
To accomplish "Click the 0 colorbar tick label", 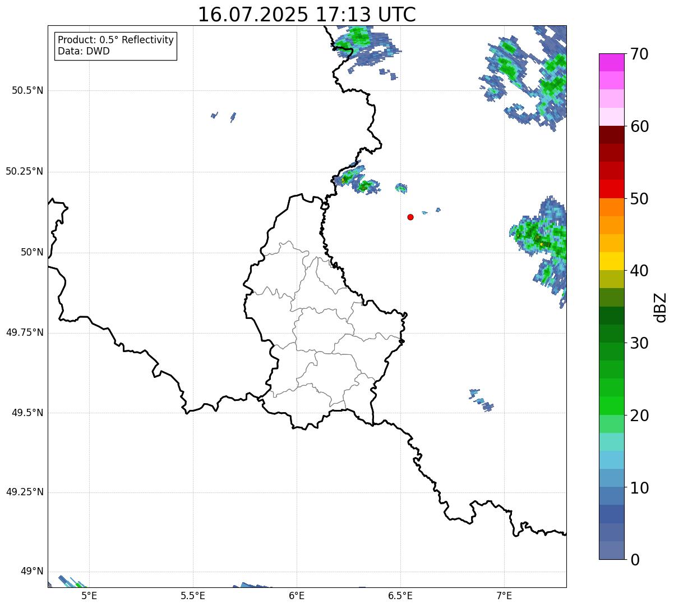I will (635, 560).
